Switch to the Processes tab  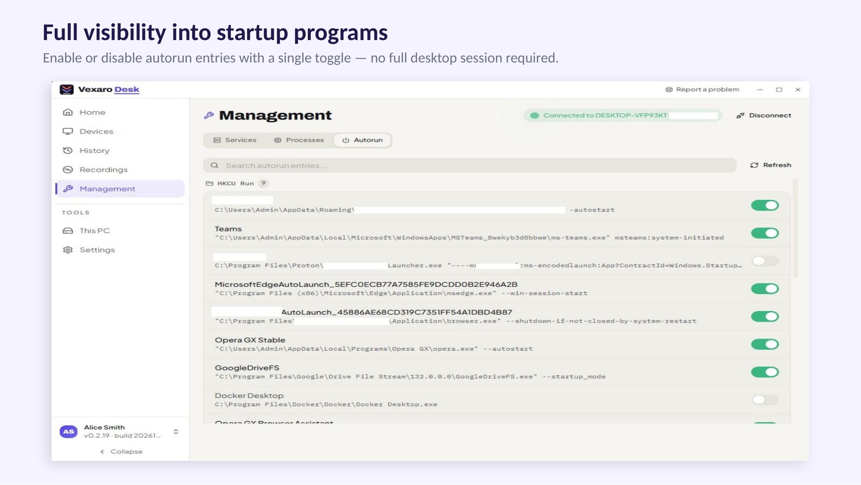[x=299, y=140]
